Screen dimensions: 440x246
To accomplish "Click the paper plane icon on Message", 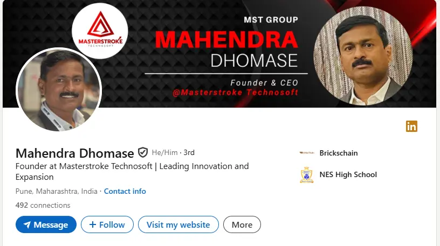I will 26,224.
